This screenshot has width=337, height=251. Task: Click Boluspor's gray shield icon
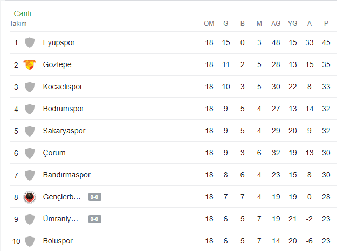tap(30, 241)
